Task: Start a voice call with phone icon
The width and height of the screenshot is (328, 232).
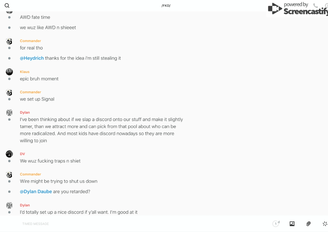Action: coord(315,6)
